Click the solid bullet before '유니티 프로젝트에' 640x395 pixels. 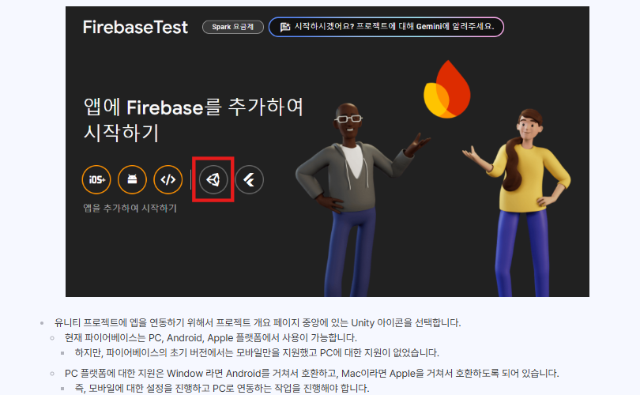pos(42,323)
